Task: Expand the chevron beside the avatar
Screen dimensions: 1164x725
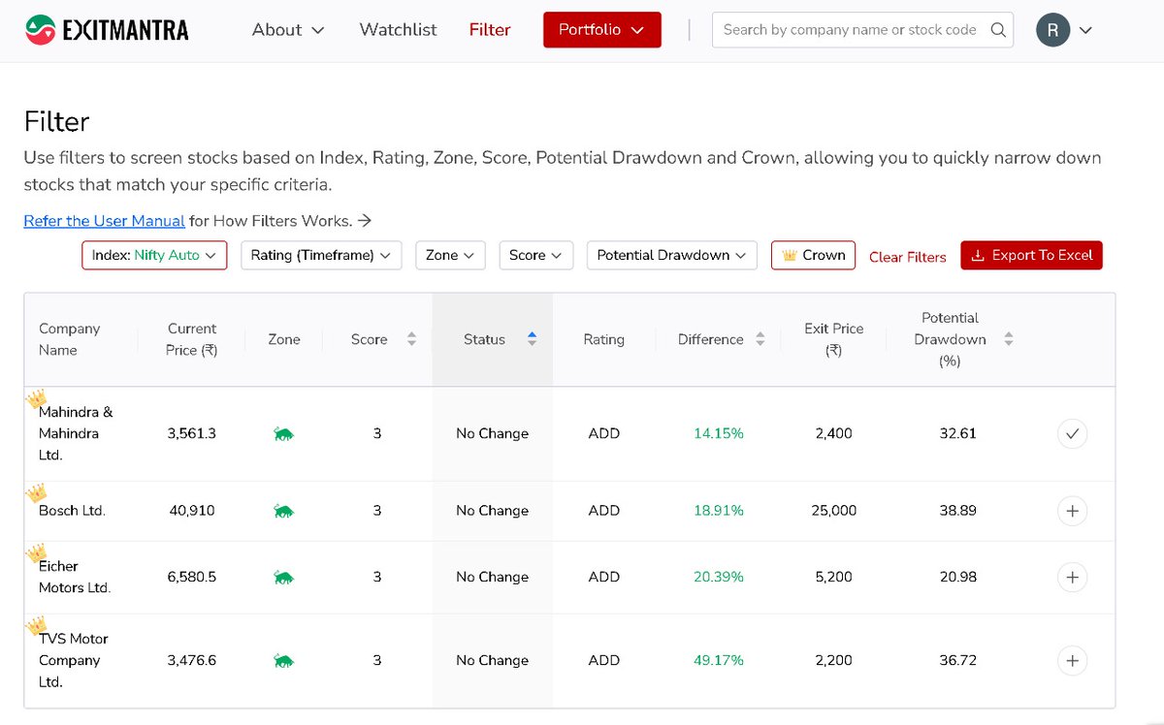Action: [1085, 30]
